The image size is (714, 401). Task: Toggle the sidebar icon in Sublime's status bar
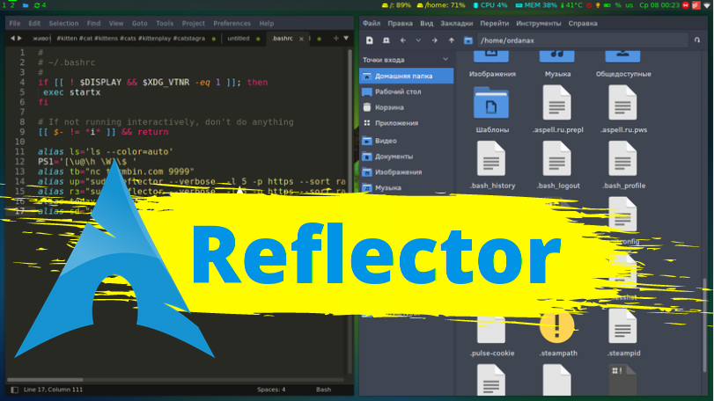[15, 390]
